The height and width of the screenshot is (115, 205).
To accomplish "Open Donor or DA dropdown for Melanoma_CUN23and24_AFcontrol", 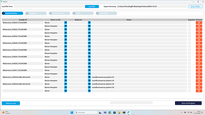I will [x=66, y=77].
